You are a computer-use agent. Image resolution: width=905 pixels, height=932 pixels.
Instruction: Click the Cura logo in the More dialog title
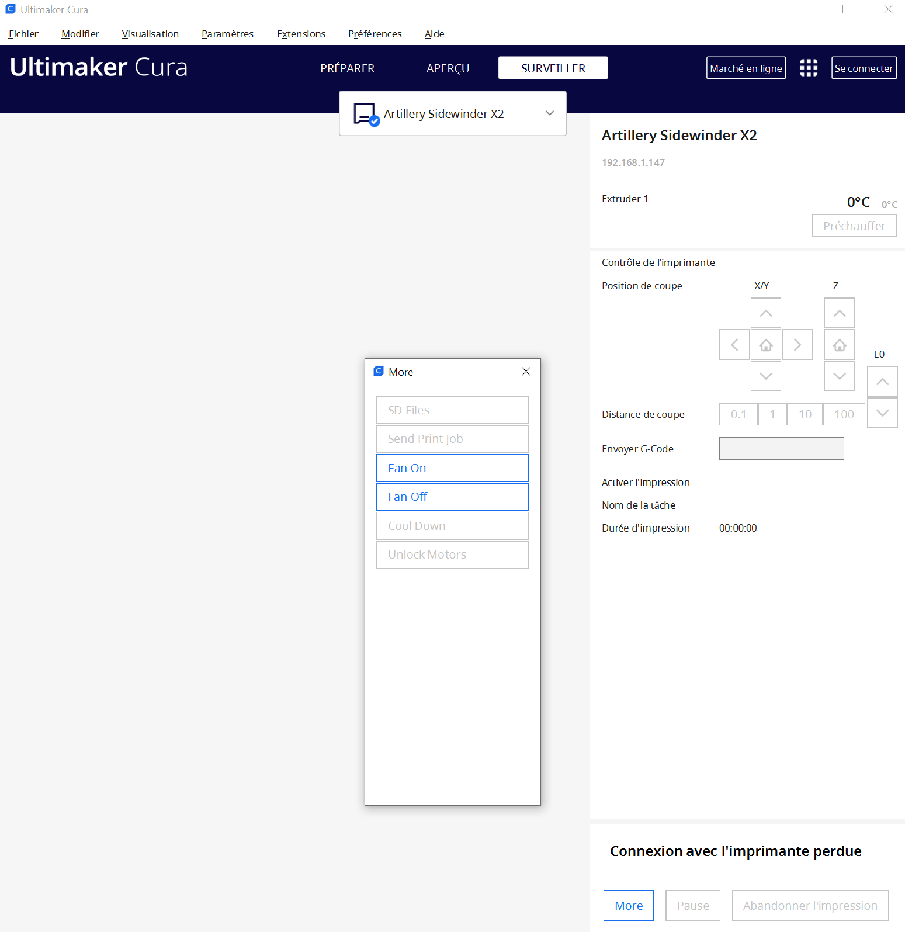(x=379, y=372)
